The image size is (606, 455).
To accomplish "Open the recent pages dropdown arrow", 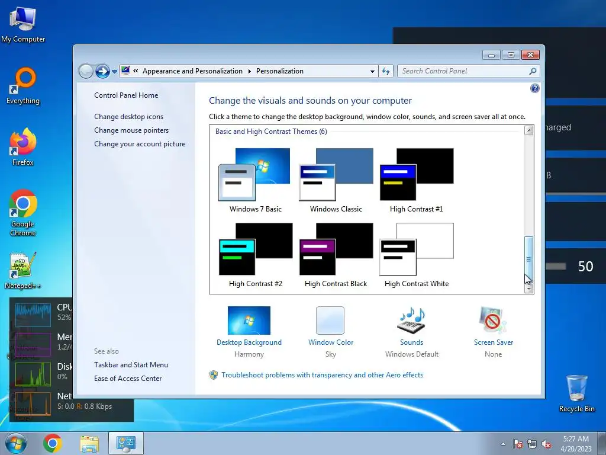I will [114, 72].
